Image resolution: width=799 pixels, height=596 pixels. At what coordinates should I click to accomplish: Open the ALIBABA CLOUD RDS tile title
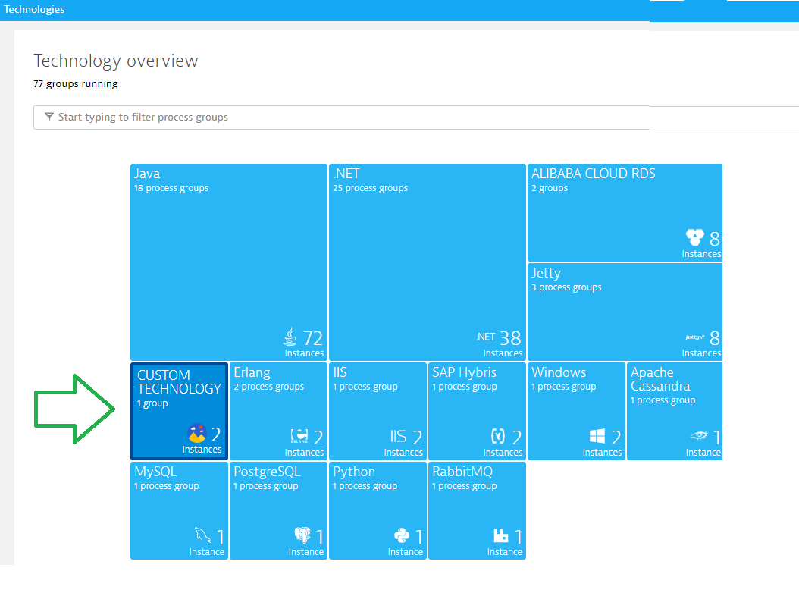click(x=593, y=174)
